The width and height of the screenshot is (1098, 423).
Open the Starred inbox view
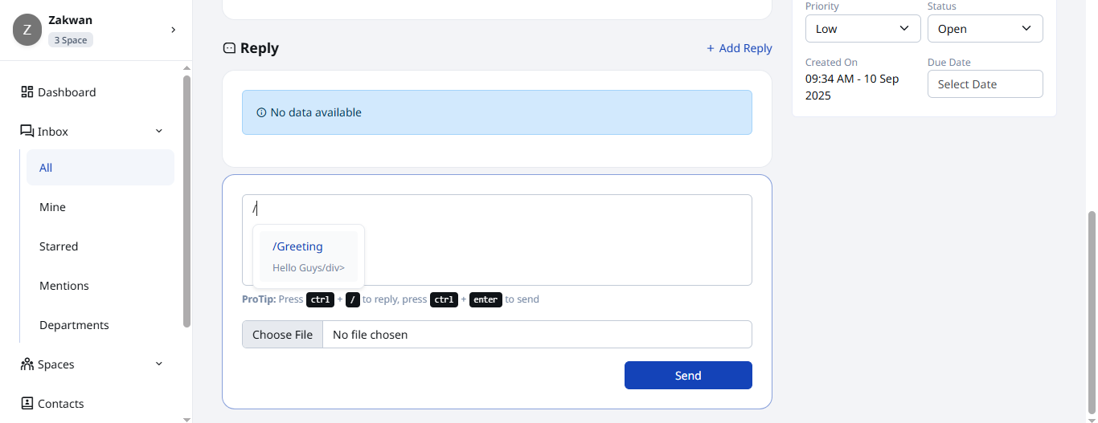(x=59, y=246)
